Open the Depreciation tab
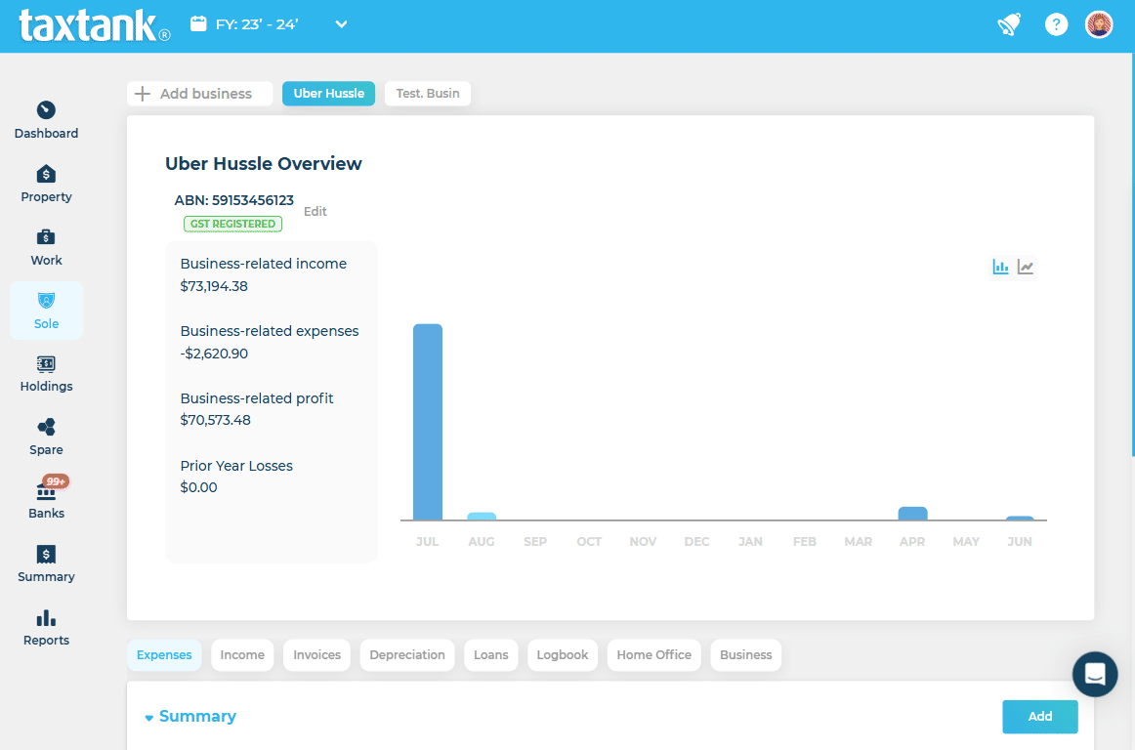Screen dimensions: 1135x750 tap(407, 655)
